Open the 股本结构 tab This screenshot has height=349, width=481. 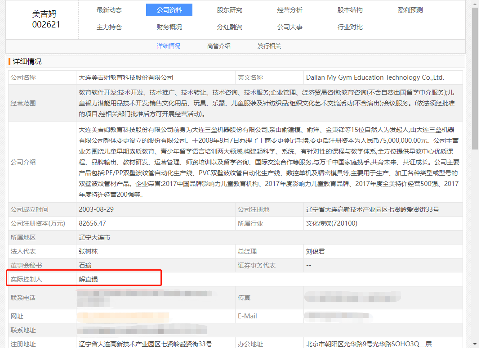click(x=350, y=10)
